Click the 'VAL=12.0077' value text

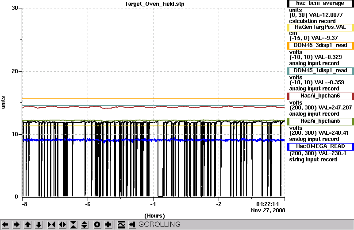point(326,15)
